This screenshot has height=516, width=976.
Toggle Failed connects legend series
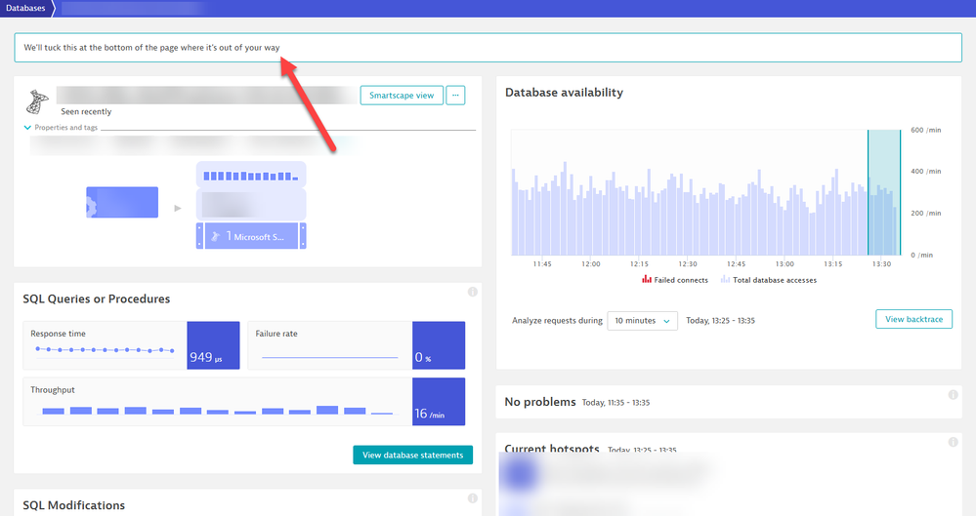point(674,280)
